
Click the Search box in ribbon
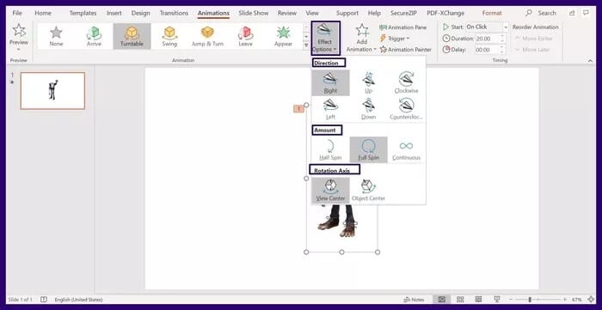[x=541, y=13]
